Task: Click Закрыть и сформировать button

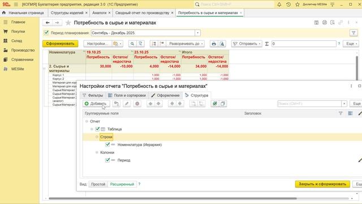Action: tap(322, 184)
